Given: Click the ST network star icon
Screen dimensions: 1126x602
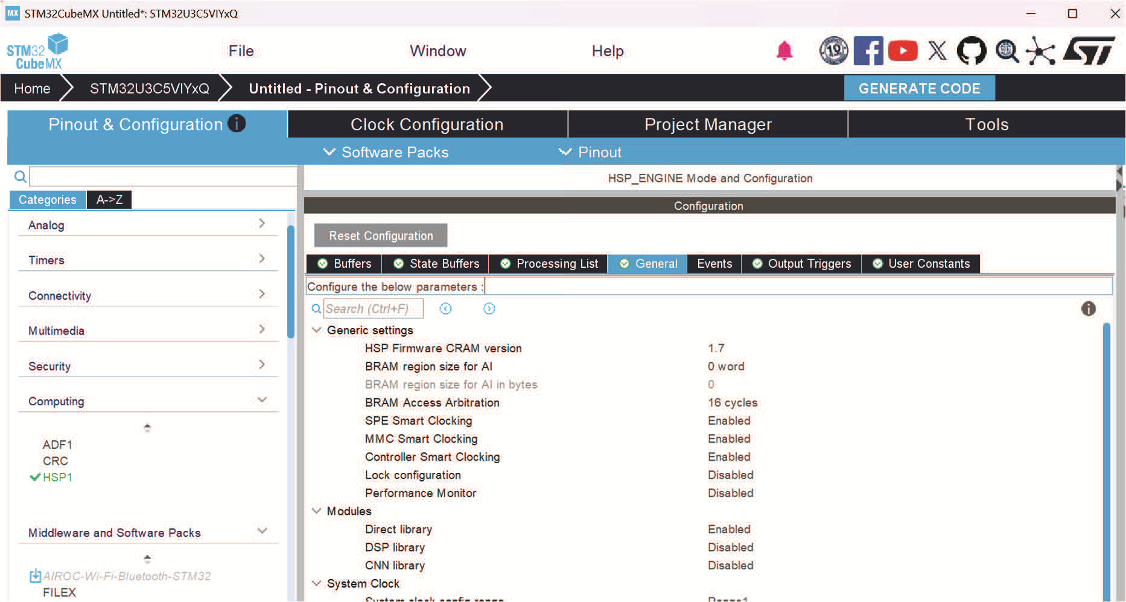Looking at the screenshot, I should [1040, 51].
